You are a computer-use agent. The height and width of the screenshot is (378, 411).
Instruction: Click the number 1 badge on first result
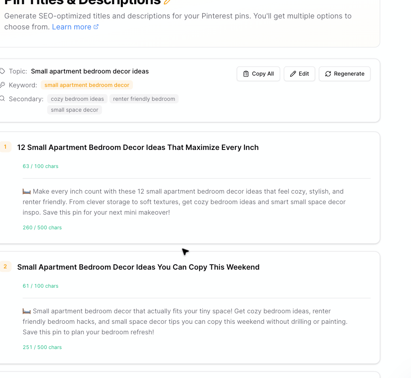(5, 147)
